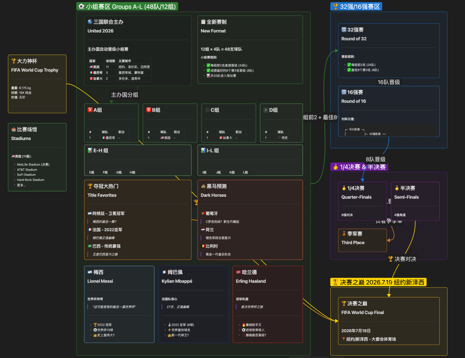Click the 美国 row in host country table
The image size is (465, 358).
click(120, 67)
